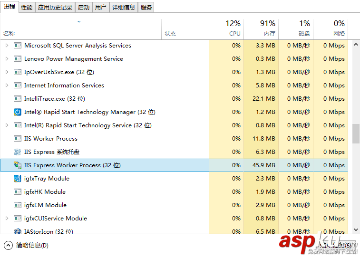Expand Microsoft SQL Server Analysis Services row
360x257 pixels.
pos(7,46)
